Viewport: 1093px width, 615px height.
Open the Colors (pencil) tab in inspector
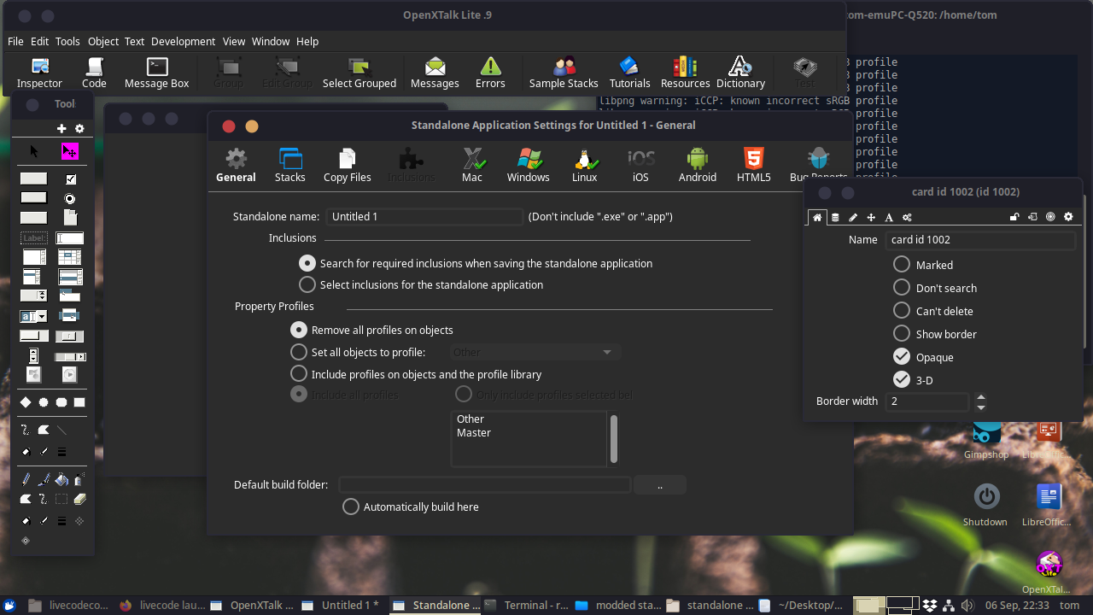tap(853, 217)
